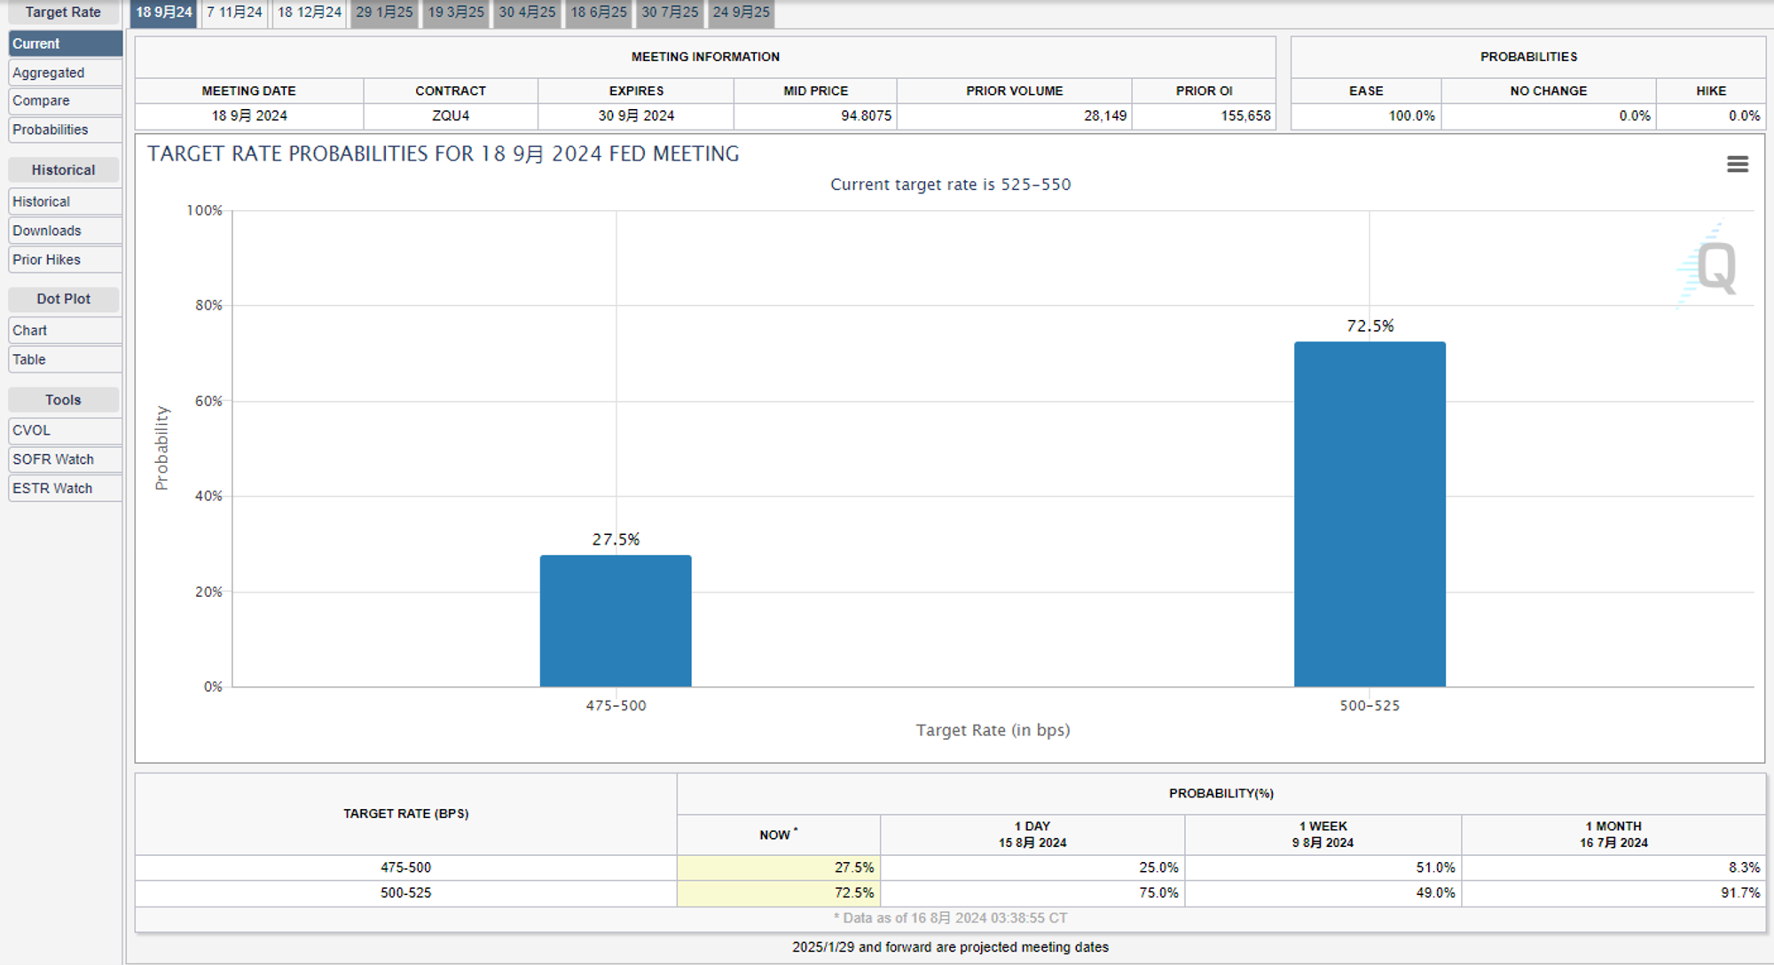1774x965 pixels.
Task: Click the No Change probability 0.0% cell
Action: click(x=1549, y=116)
